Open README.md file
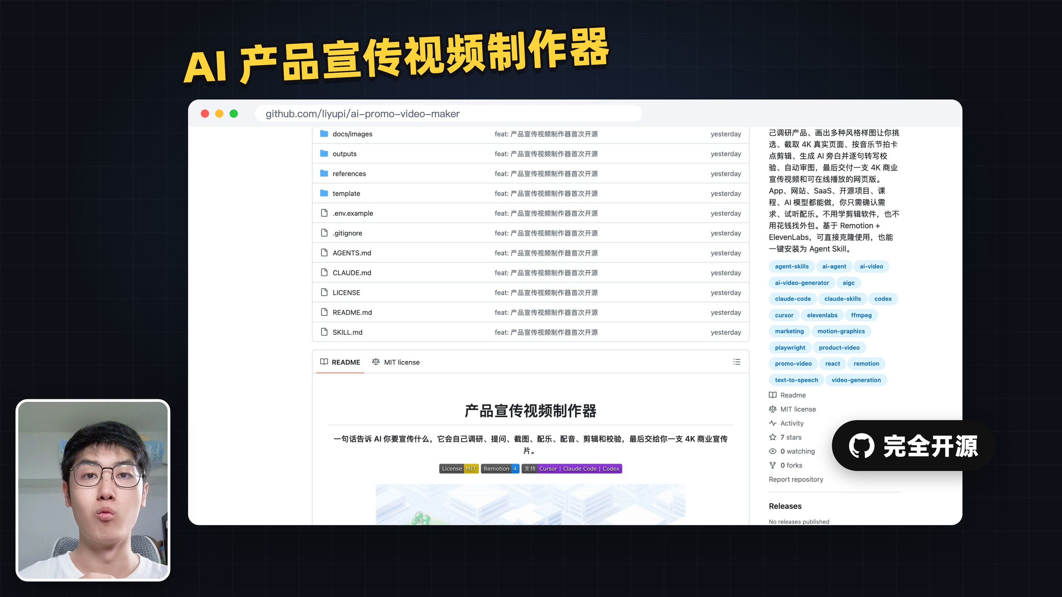This screenshot has height=597, width=1062. (x=352, y=312)
